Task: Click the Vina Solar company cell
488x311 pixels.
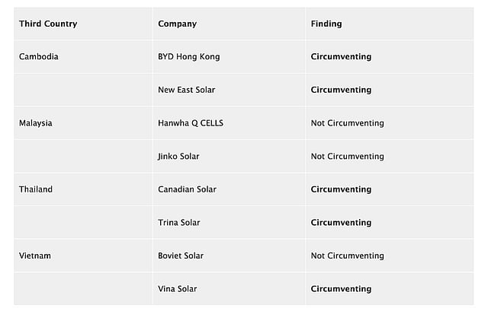Action: [178, 289]
